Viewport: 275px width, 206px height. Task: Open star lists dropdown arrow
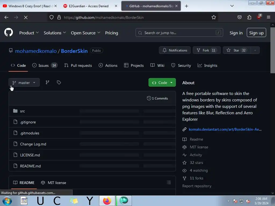pos(255,50)
